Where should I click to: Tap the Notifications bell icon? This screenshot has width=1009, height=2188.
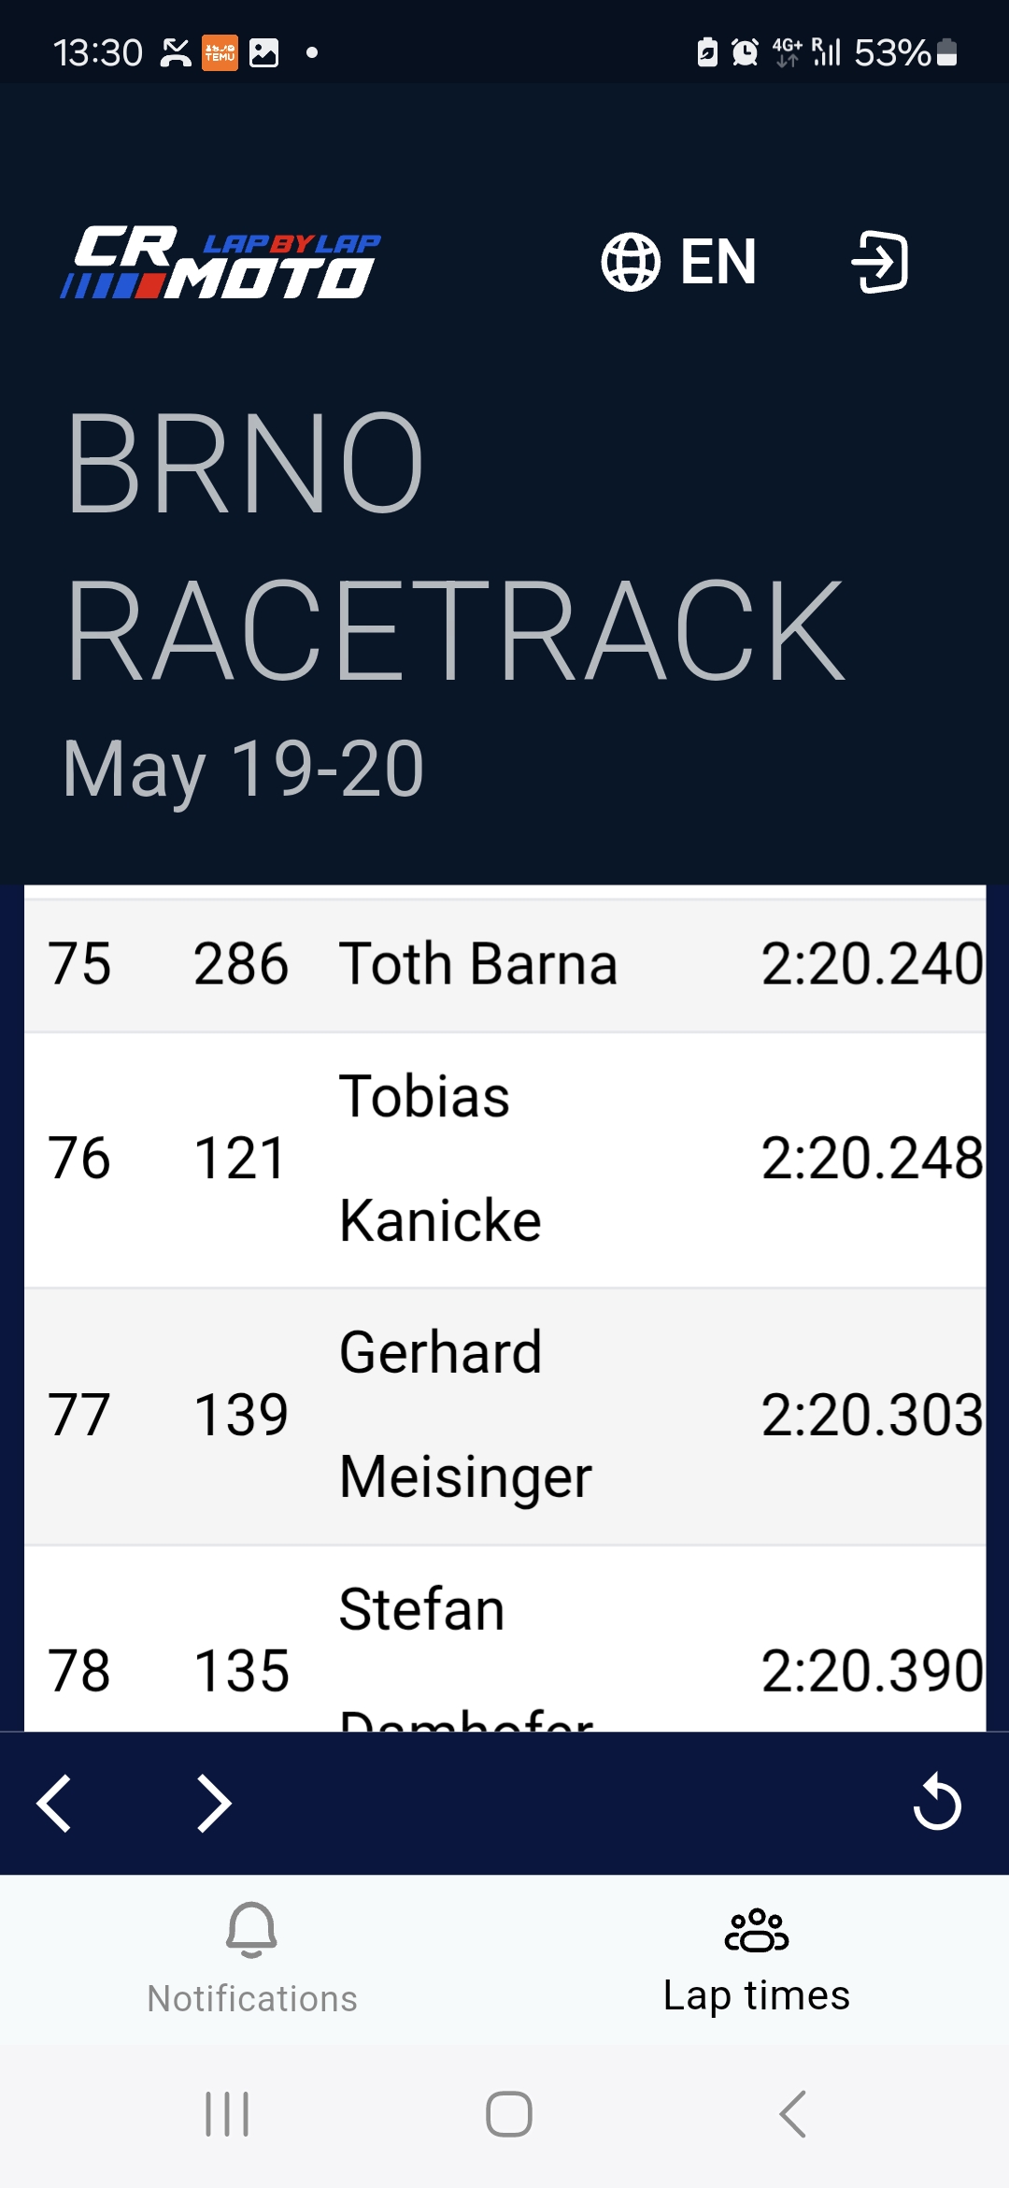(251, 1929)
